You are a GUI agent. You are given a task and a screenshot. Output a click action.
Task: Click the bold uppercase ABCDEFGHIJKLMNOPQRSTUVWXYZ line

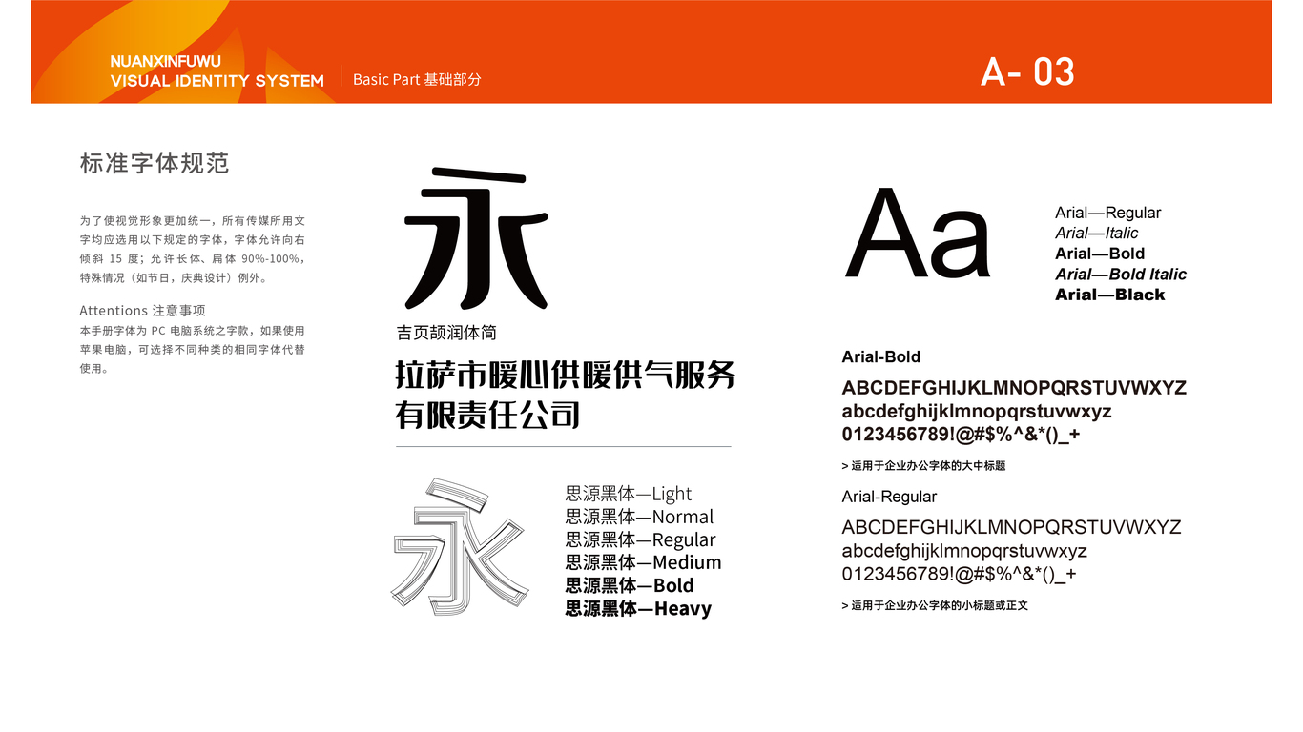(1014, 388)
